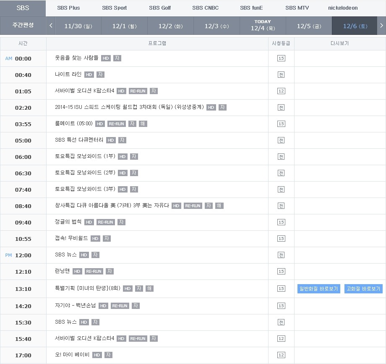
Task: Click HD badge on 오! 마이 베이비
Action: pos(97,355)
